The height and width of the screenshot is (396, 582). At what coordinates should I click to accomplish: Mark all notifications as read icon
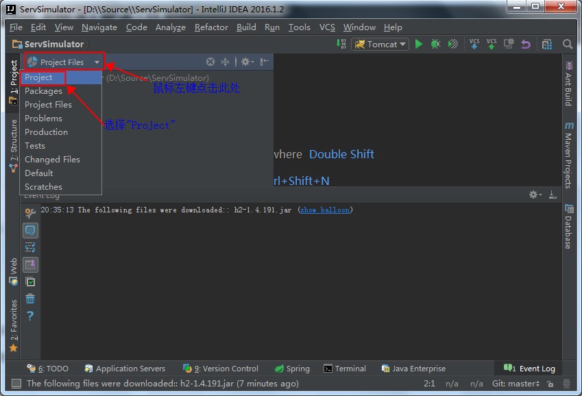click(30, 282)
